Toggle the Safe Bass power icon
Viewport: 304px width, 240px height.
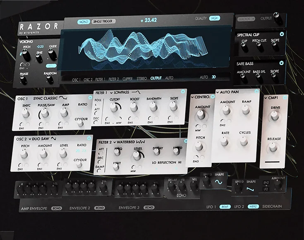click(x=281, y=63)
